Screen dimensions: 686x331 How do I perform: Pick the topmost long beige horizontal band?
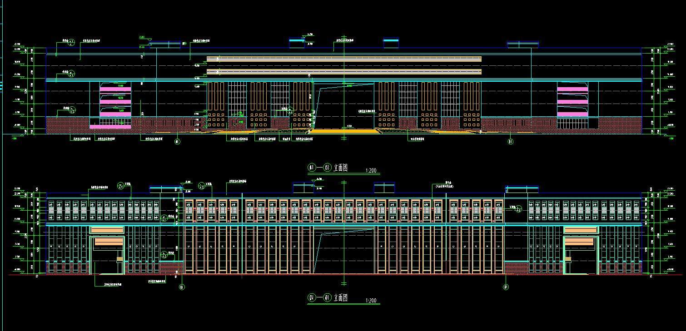pyautogui.click(x=344, y=59)
